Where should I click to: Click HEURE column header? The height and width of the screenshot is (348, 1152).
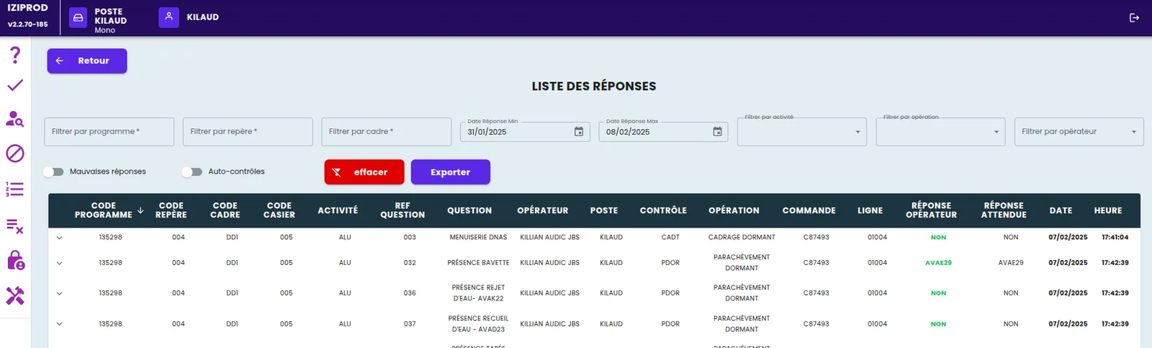point(1108,210)
